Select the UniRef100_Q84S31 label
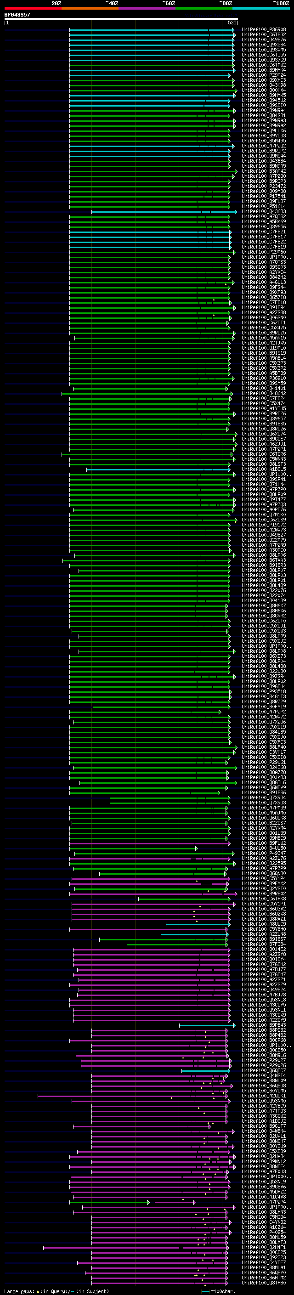 click(x=264, y=116)
